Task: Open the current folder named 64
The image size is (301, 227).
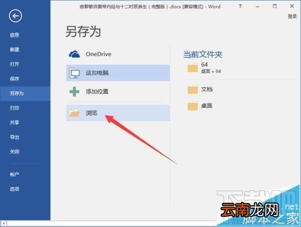Action: (204, 64)
